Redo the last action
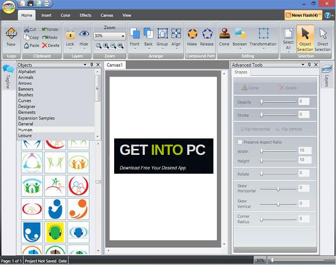The width and height of the screenshot is (336, 265). click(50, 37)
